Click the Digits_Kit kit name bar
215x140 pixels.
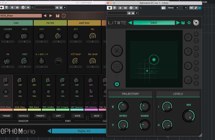[79, 131]
